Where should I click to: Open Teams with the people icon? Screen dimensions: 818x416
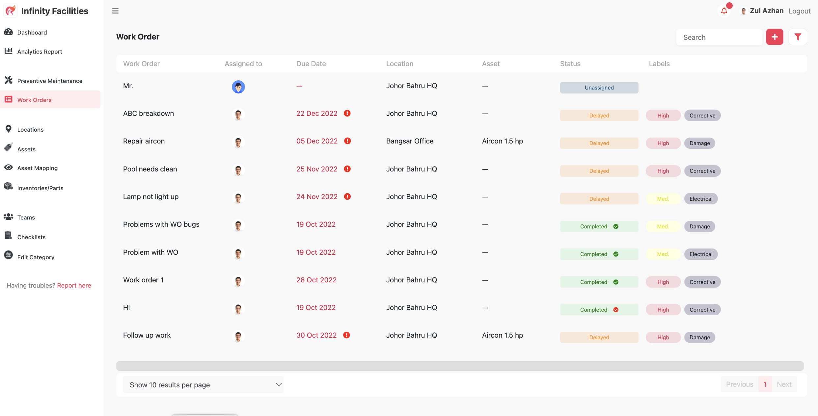click(x=9, y=216)
